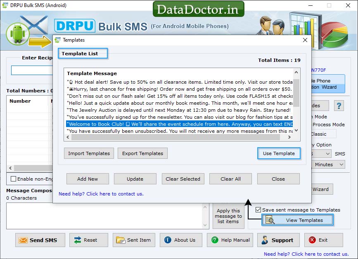
Task: Select the 'Hot deal alert!' template
Action: point(180,82)
